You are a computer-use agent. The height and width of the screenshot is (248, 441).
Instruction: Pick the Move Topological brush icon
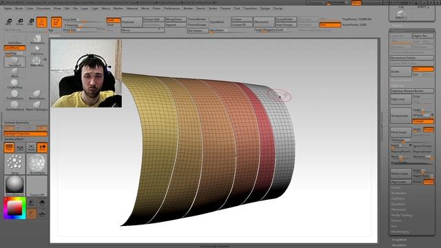(37, 105)
